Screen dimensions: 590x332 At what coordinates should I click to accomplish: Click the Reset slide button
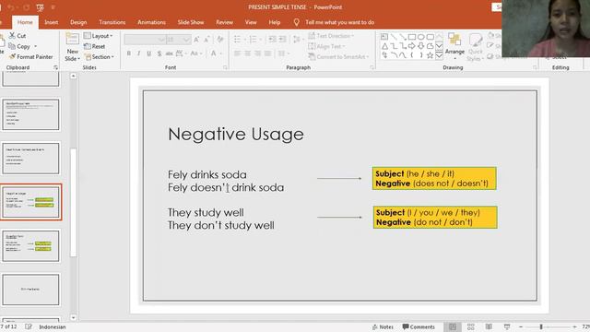pyautogui.click(x=94, y=46)
